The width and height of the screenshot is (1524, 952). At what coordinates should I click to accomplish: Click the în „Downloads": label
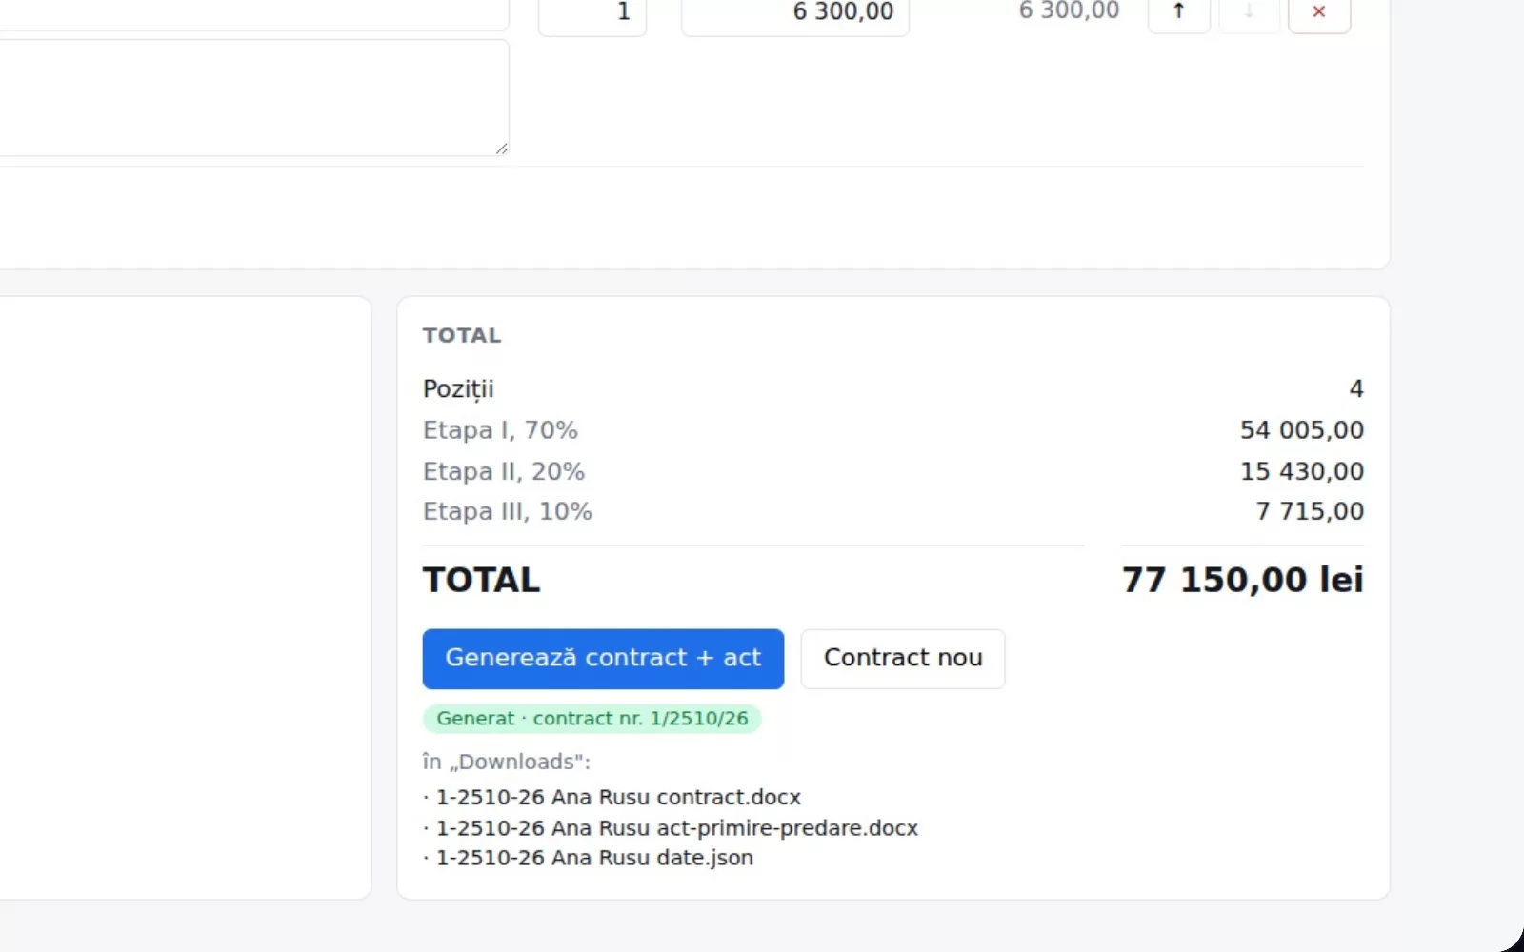click(507, 762)
